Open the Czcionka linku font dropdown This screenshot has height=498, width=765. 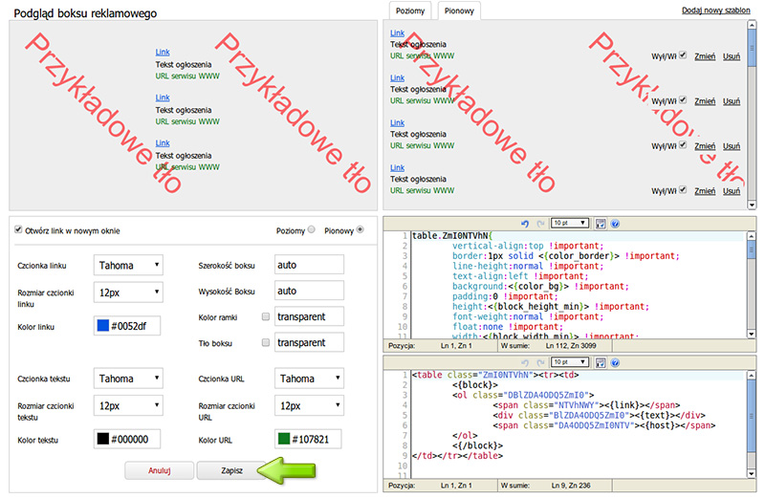[128, 265]
